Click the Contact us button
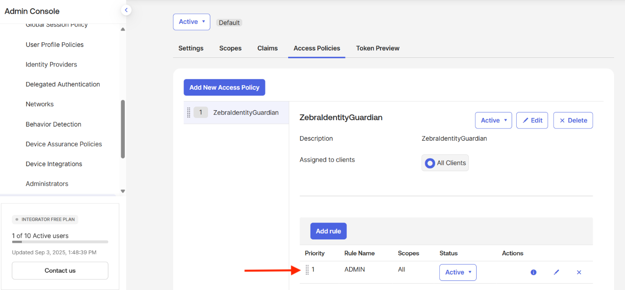 [60, 270]
